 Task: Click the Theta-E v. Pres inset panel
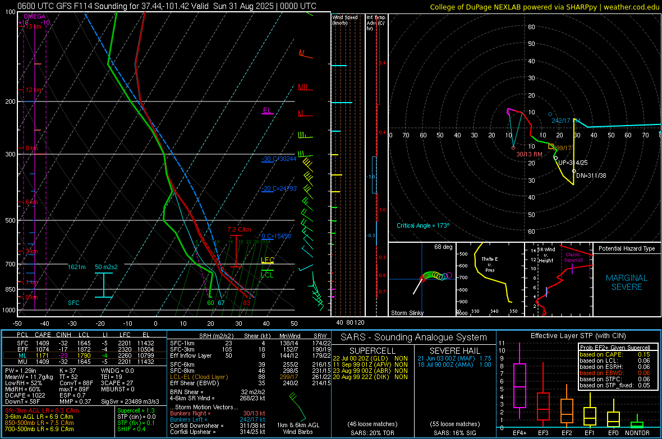pyautogui.click(x=490, y=279)
